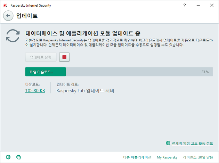Click the 업데이트 경로: label
Screen dimensions: 219x163
(x=67, y=84)
